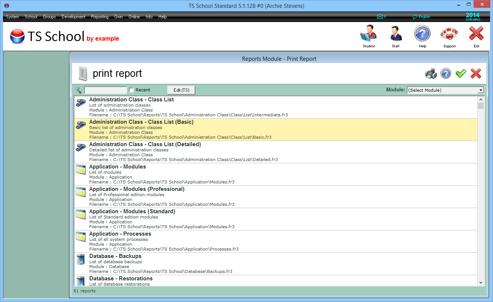Open the Info menu
The image size is (493, 302).
[149, 17]
